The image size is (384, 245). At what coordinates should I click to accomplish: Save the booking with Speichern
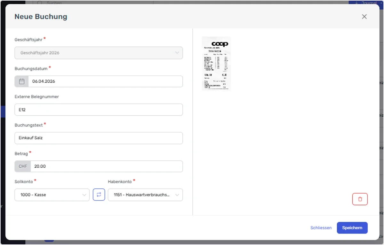[x=352, y=228]
